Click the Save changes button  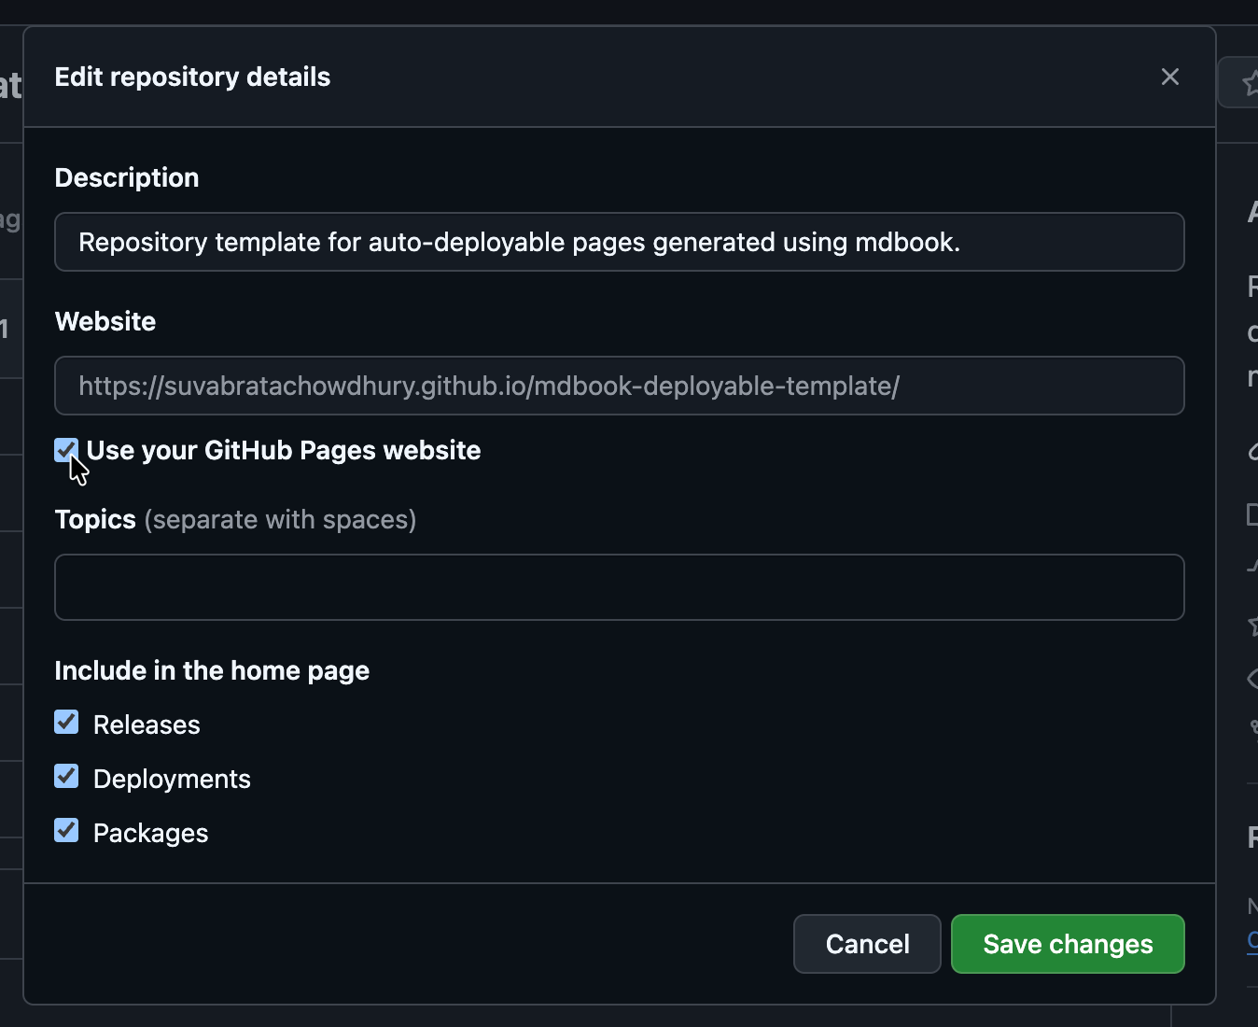point(1067,944)
